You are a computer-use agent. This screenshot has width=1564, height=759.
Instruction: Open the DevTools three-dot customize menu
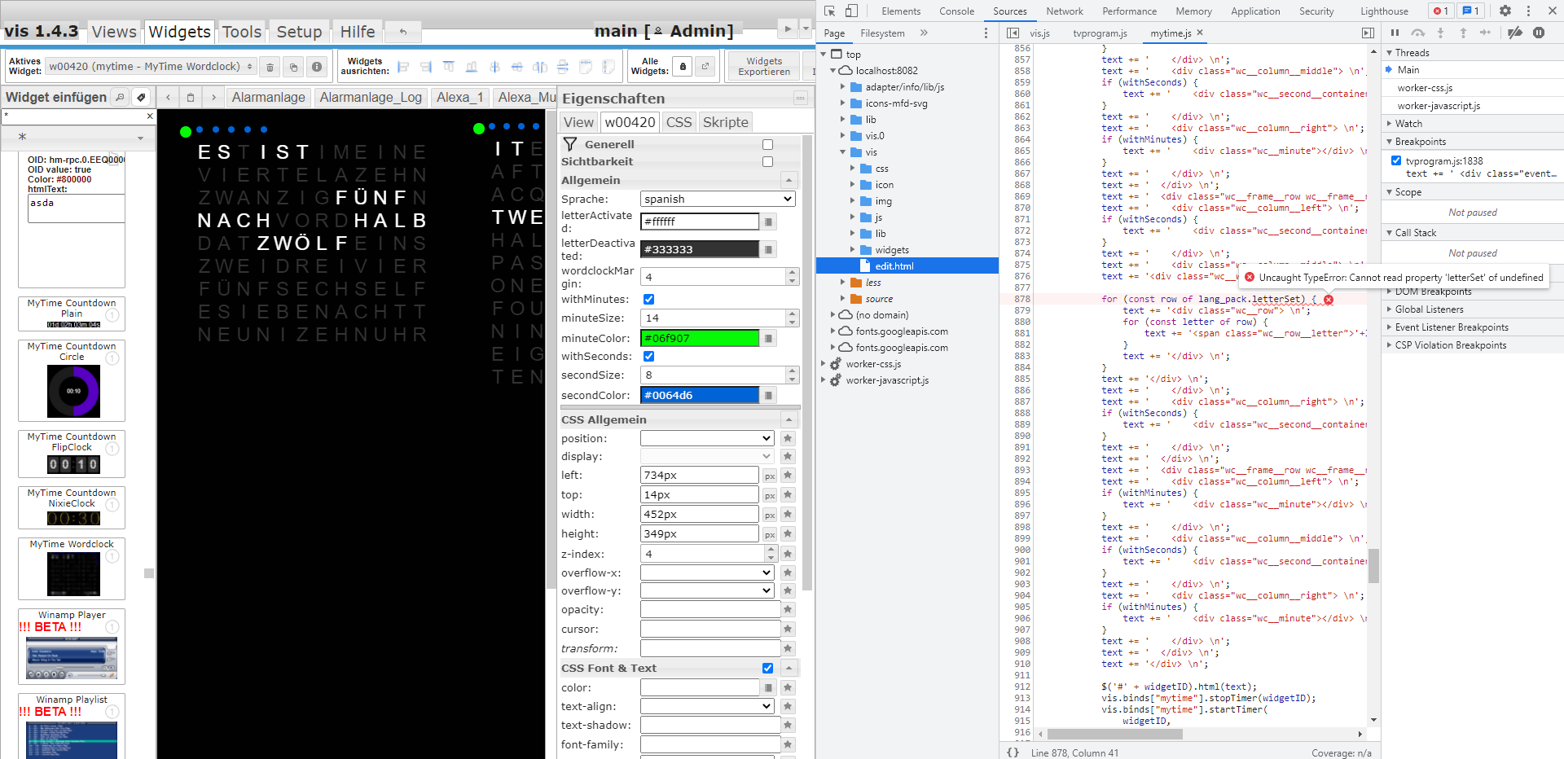(1528, 11)
